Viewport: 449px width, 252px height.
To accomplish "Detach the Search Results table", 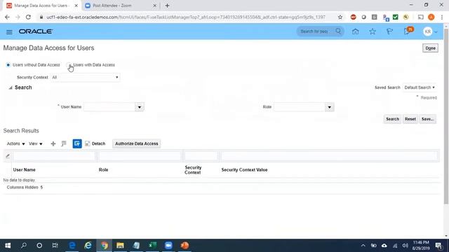I will 95,143.
